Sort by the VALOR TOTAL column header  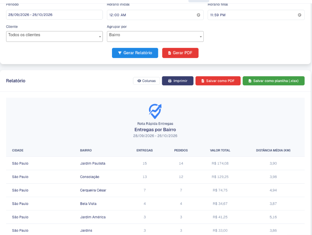coord(220,150)
